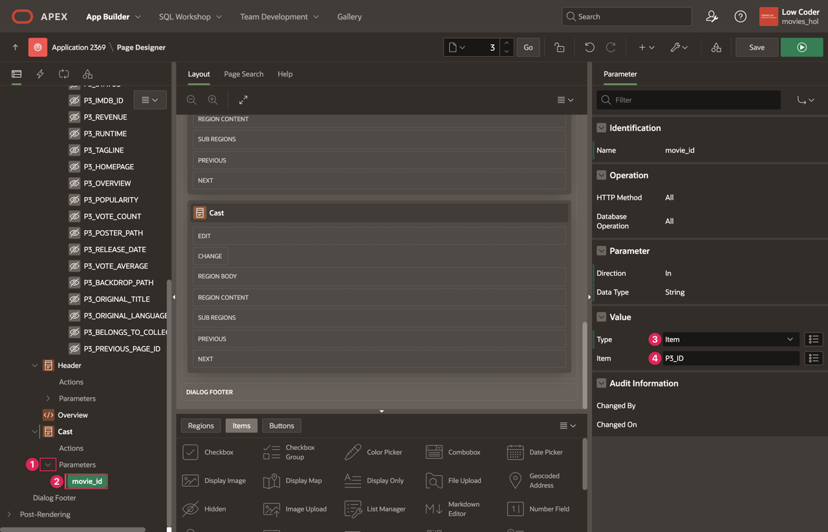Click the Zoom In magnifier in Layout
Image resolution: width=828 pixels, height=532 pixels.
(213, 100)
